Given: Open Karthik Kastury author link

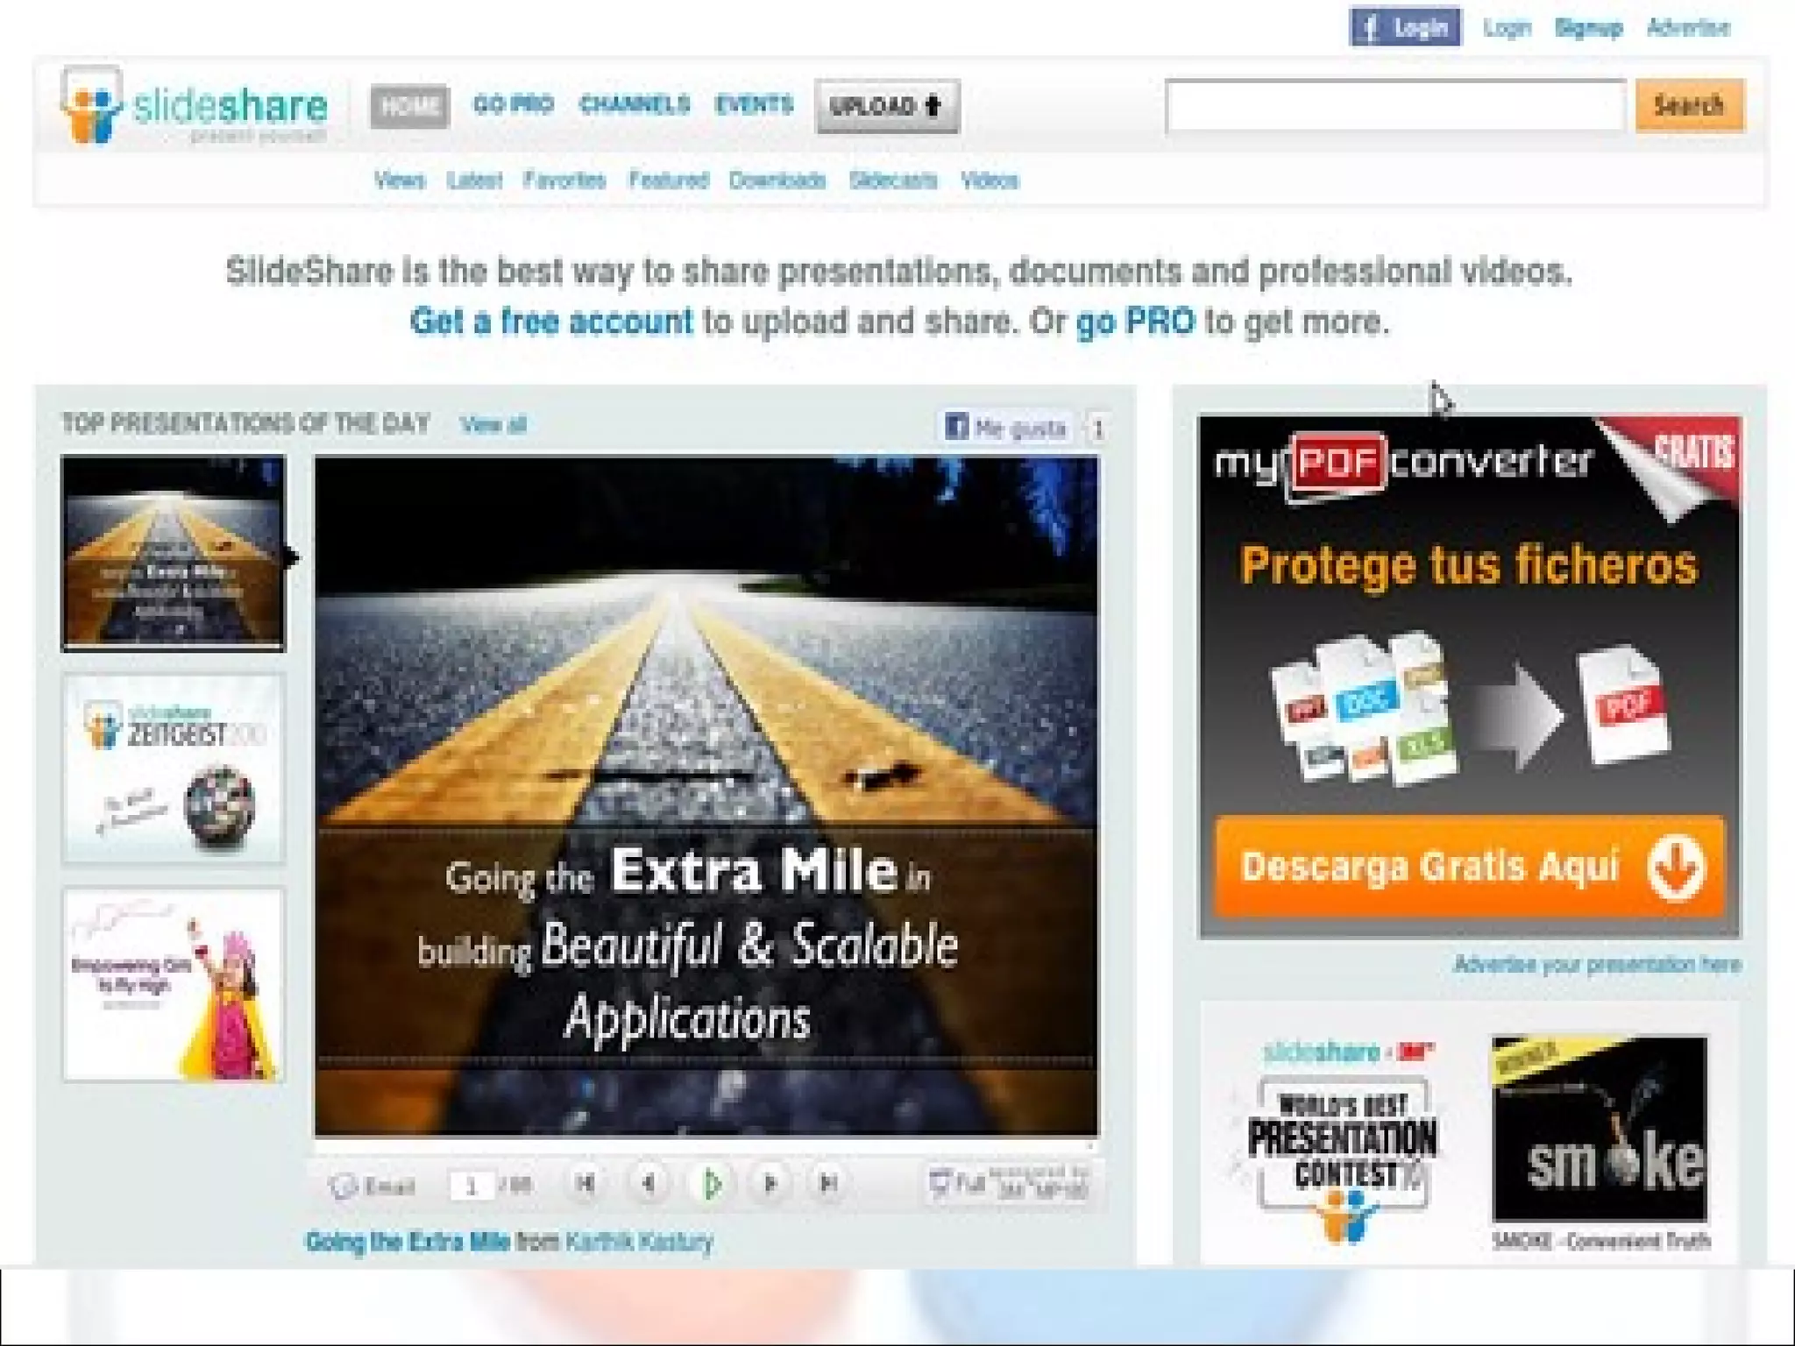Looking at the screenshot, I should point(639,1242).
